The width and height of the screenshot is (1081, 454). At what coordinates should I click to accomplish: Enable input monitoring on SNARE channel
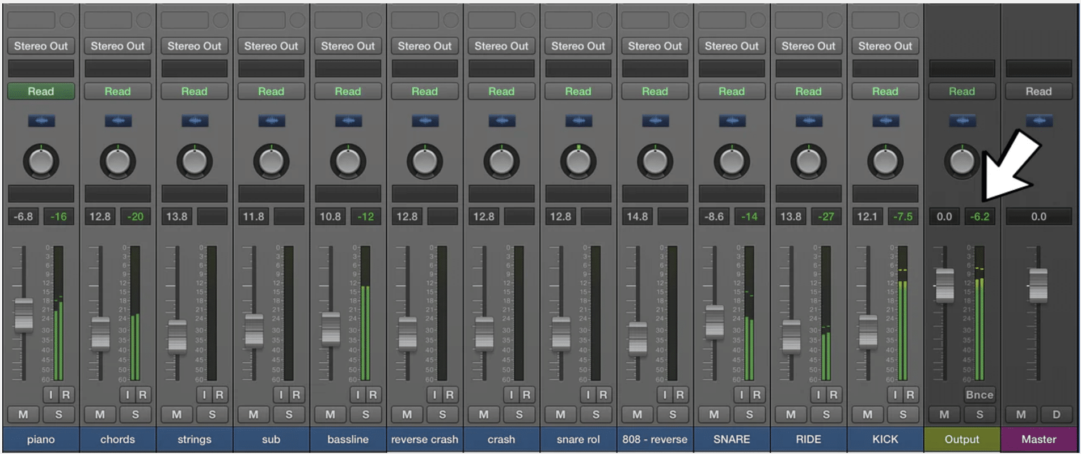pos(741,395)
